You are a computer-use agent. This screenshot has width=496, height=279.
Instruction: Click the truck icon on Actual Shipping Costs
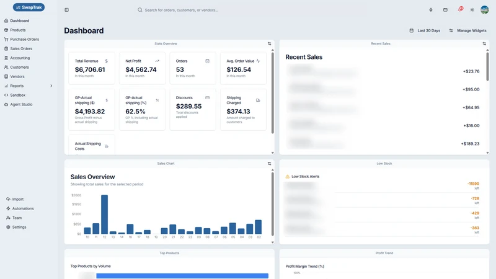click(107, 146)
